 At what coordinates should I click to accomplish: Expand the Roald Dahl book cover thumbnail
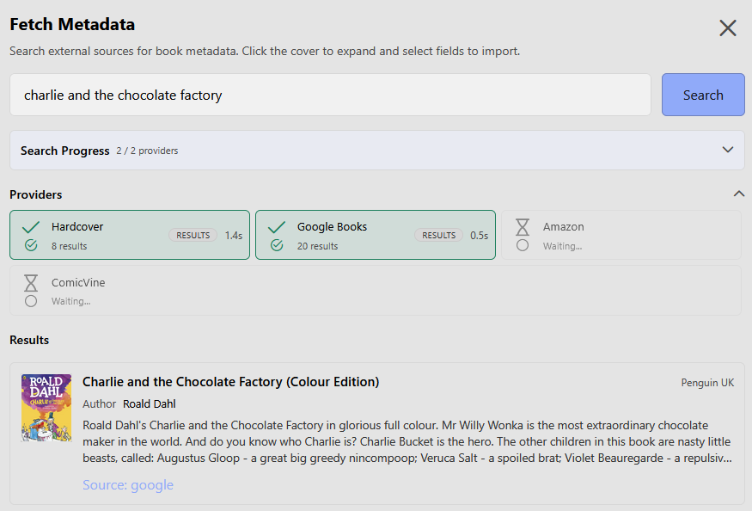[46, 408]
